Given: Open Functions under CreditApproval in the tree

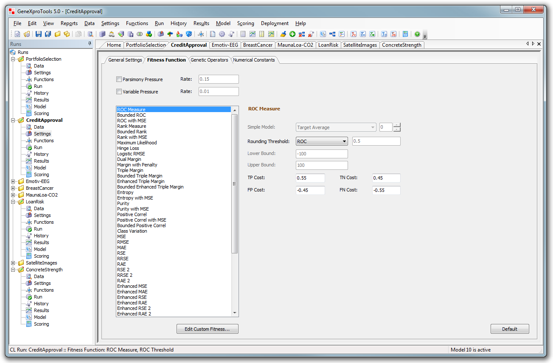Looking at the screenshot, I should [44, 141].
